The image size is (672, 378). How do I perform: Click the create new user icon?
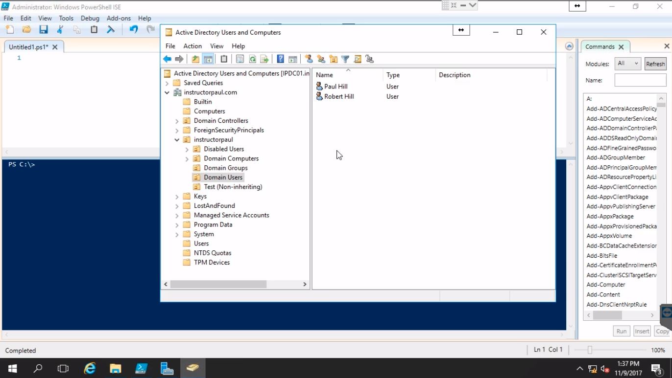coord(309,59)
